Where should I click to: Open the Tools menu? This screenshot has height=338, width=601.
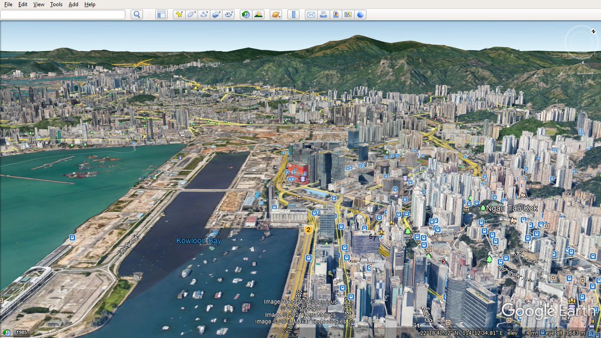point(56,4)
